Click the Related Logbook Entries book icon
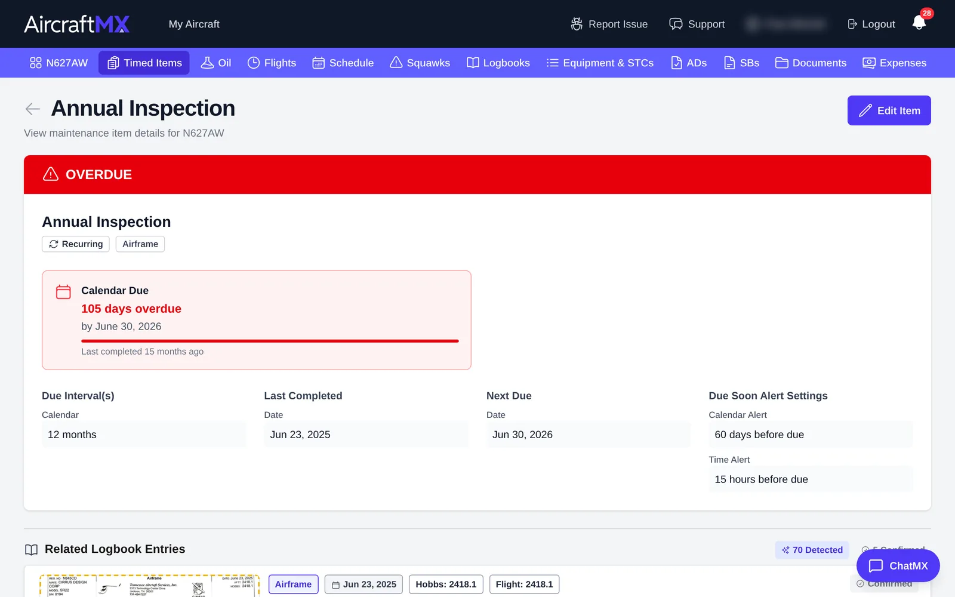The image size is (955, 597). [x=31, y=550]
